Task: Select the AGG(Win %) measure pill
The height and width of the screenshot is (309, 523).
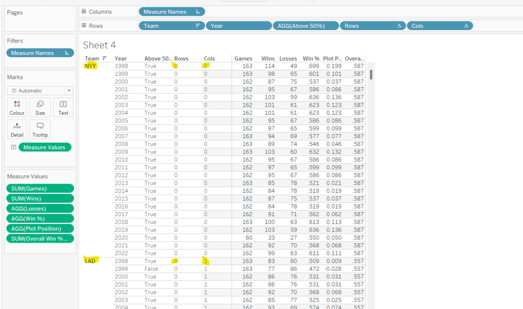Action: (x=40, y=219)
